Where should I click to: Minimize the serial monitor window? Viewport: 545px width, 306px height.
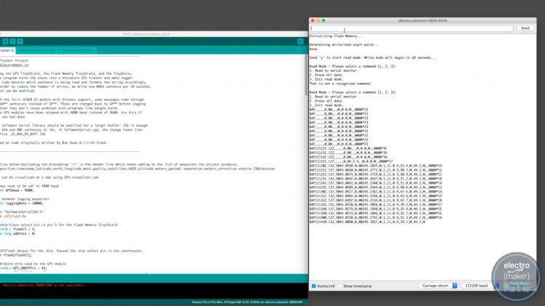click(x=318, y=20)
